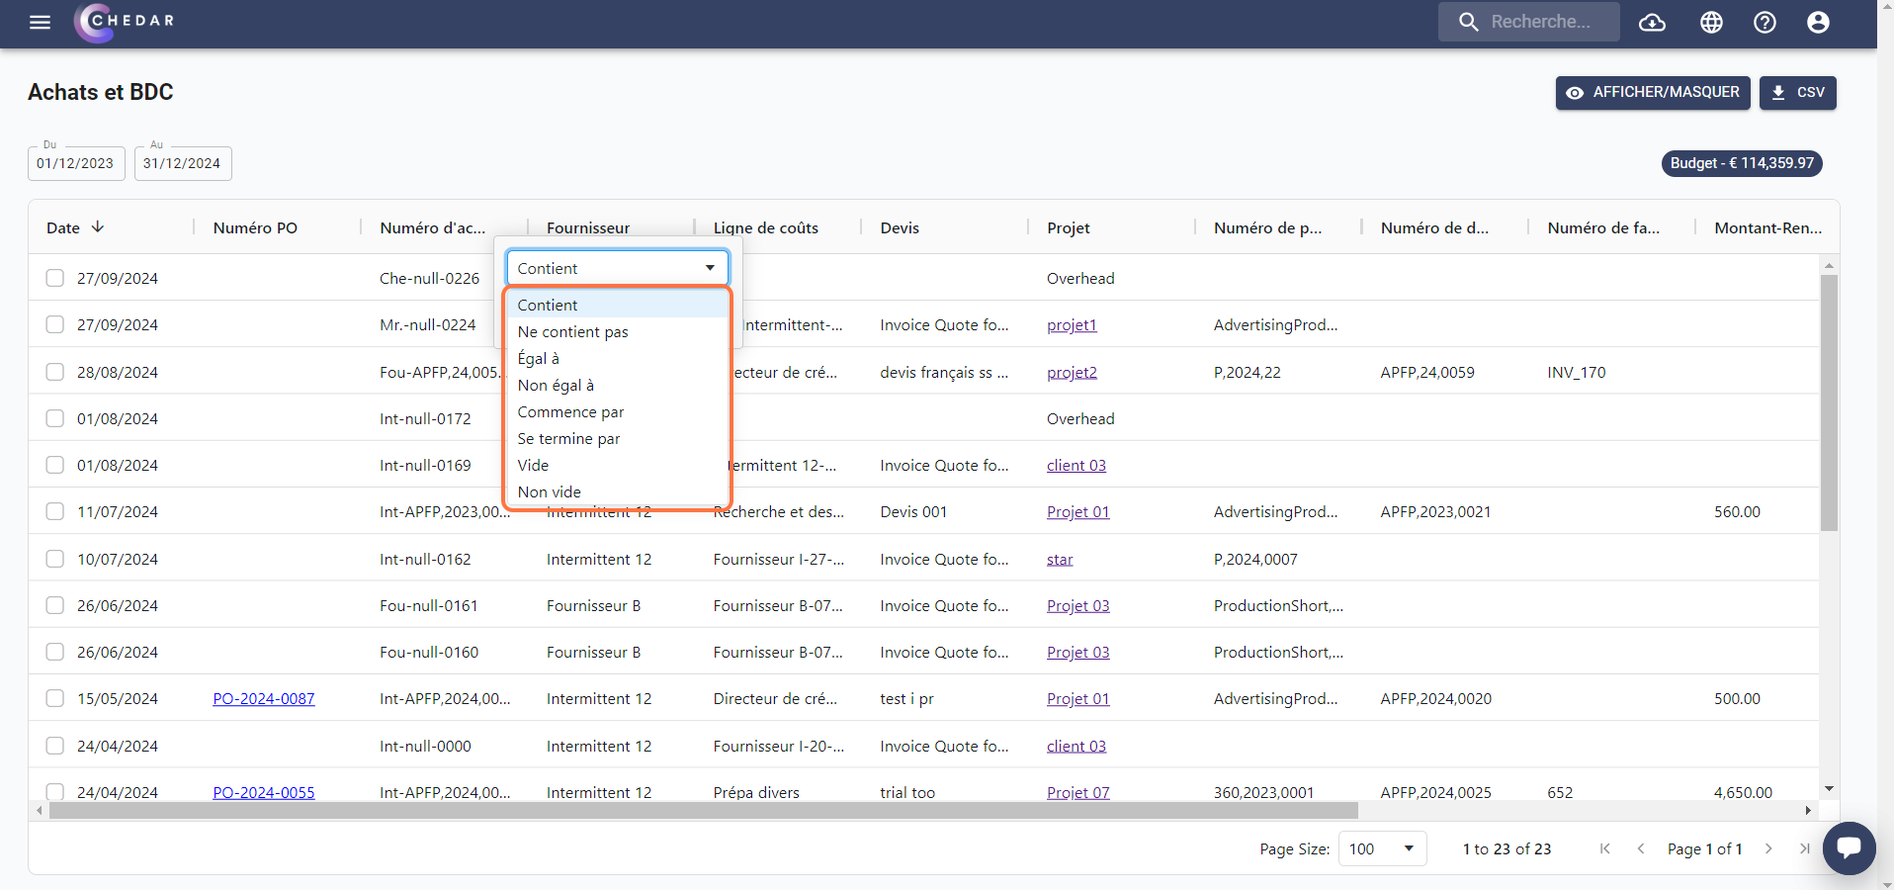This screenshot has width=1894, height=890.
Task: Click the Numéro de d... column header
Action: pyautogui.click(x=1434, y=227)
